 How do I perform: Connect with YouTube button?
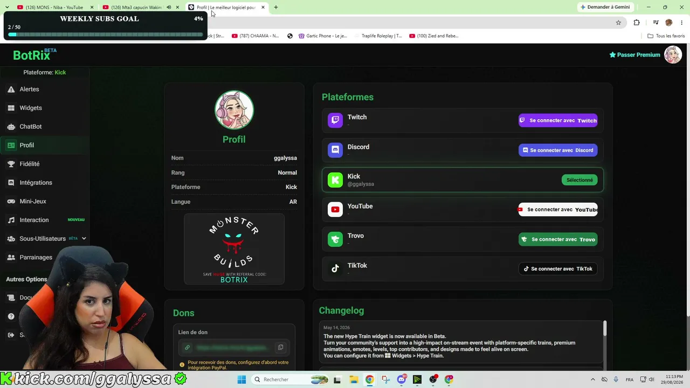(x=558, y=210)
